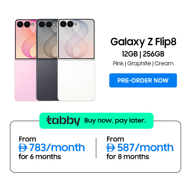Pick the Cream color label
The height and width of the screenshot is (191, 191).
[164, 63]
